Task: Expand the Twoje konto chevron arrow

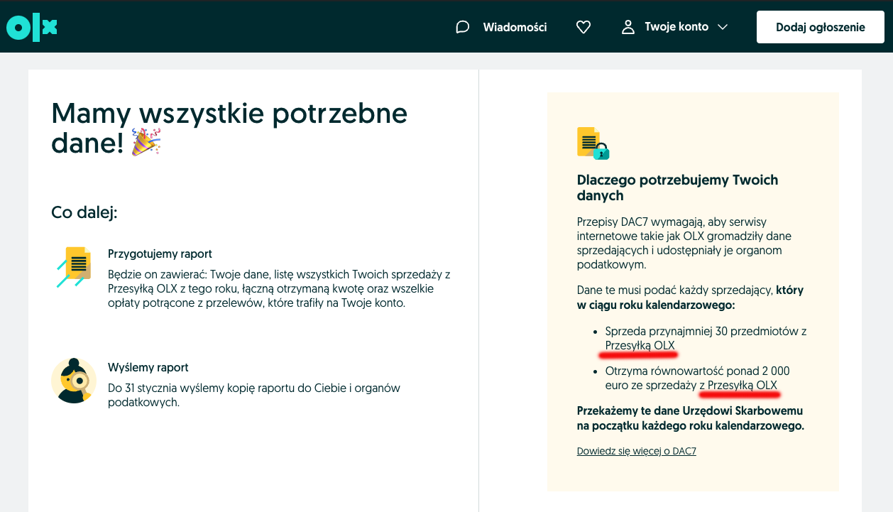Action: pyautogui.click(x=723, y=27)
